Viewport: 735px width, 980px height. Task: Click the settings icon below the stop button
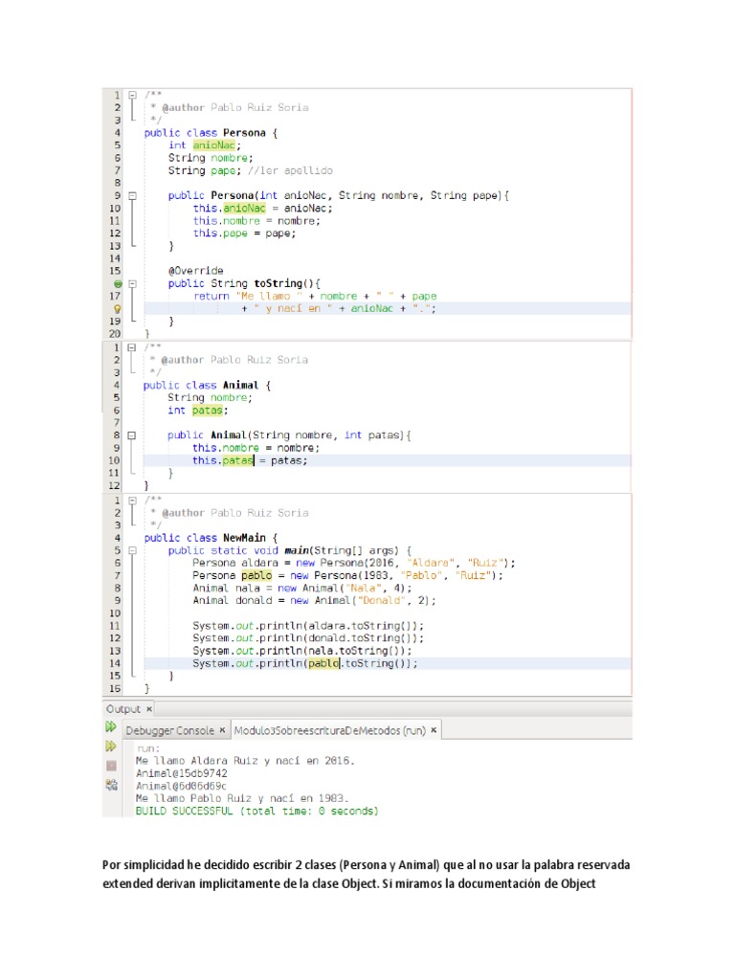[112, 785]
